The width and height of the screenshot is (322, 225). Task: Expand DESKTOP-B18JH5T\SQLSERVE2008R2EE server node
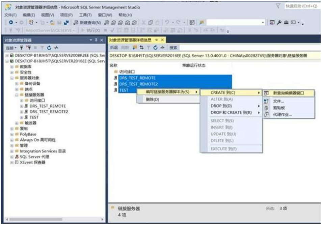point(7,55)
